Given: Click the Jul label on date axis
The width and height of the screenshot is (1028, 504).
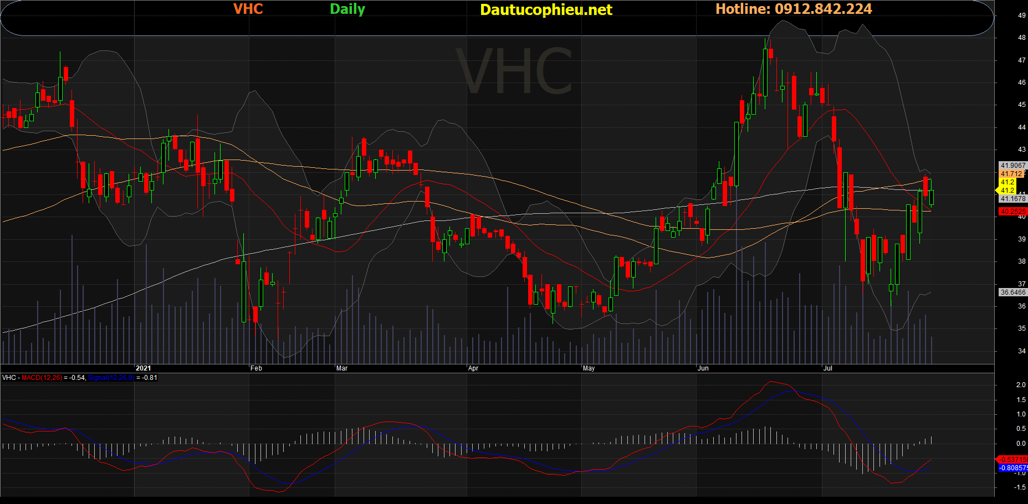Looking at the screenshot, I should click(828, 368).
